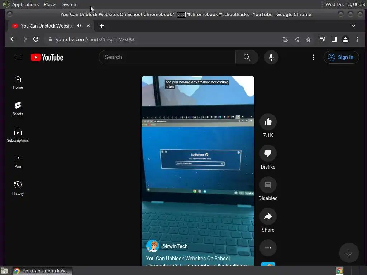Click the install app icon in address bar
This screenshot has width=367, height=275.
(x=285, y=39)
